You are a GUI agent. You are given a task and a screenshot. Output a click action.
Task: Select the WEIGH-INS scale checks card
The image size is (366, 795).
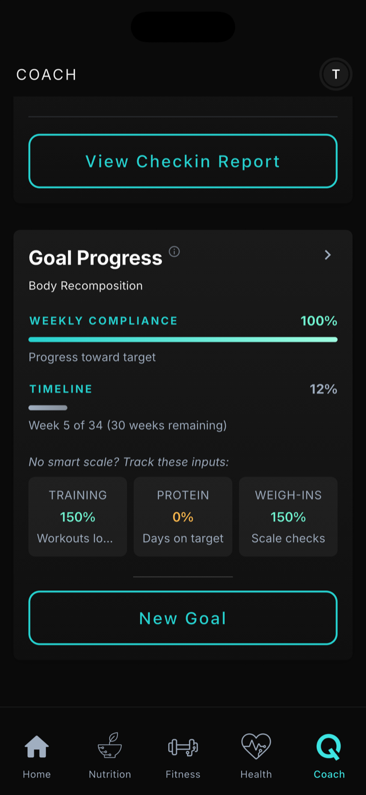(288, 516)
